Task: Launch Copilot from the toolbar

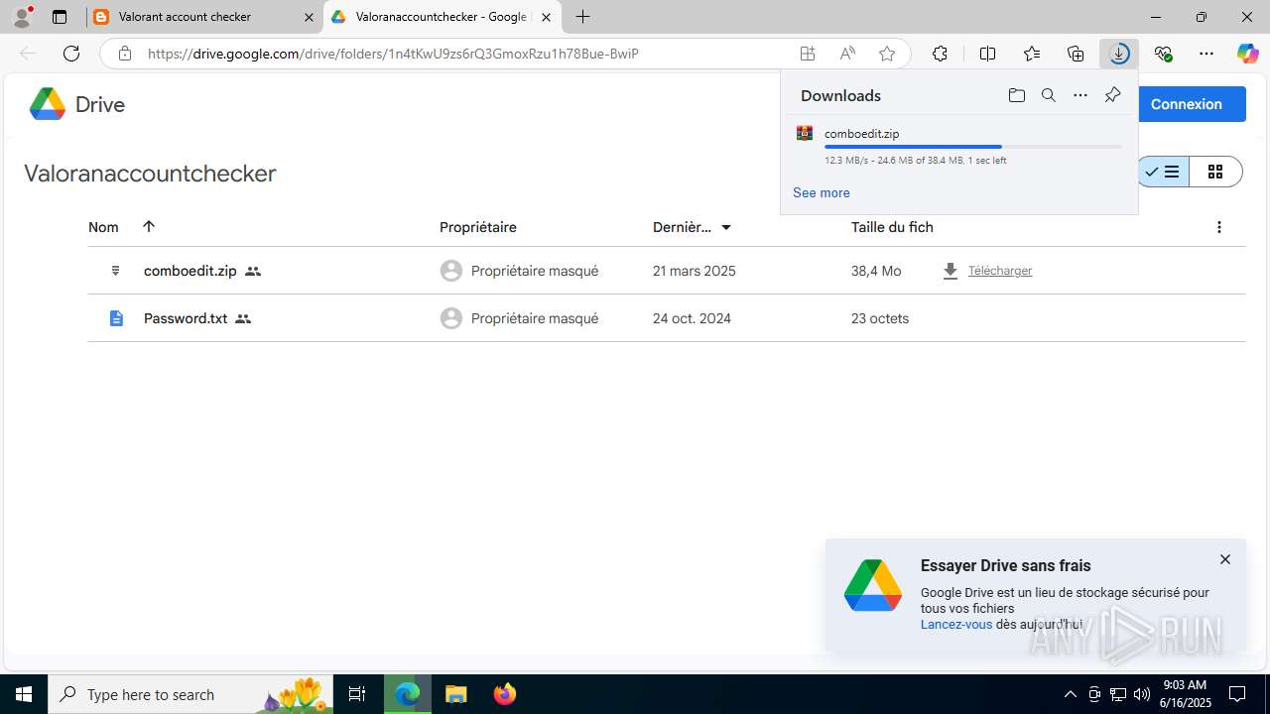Action: click(1247, 54)
